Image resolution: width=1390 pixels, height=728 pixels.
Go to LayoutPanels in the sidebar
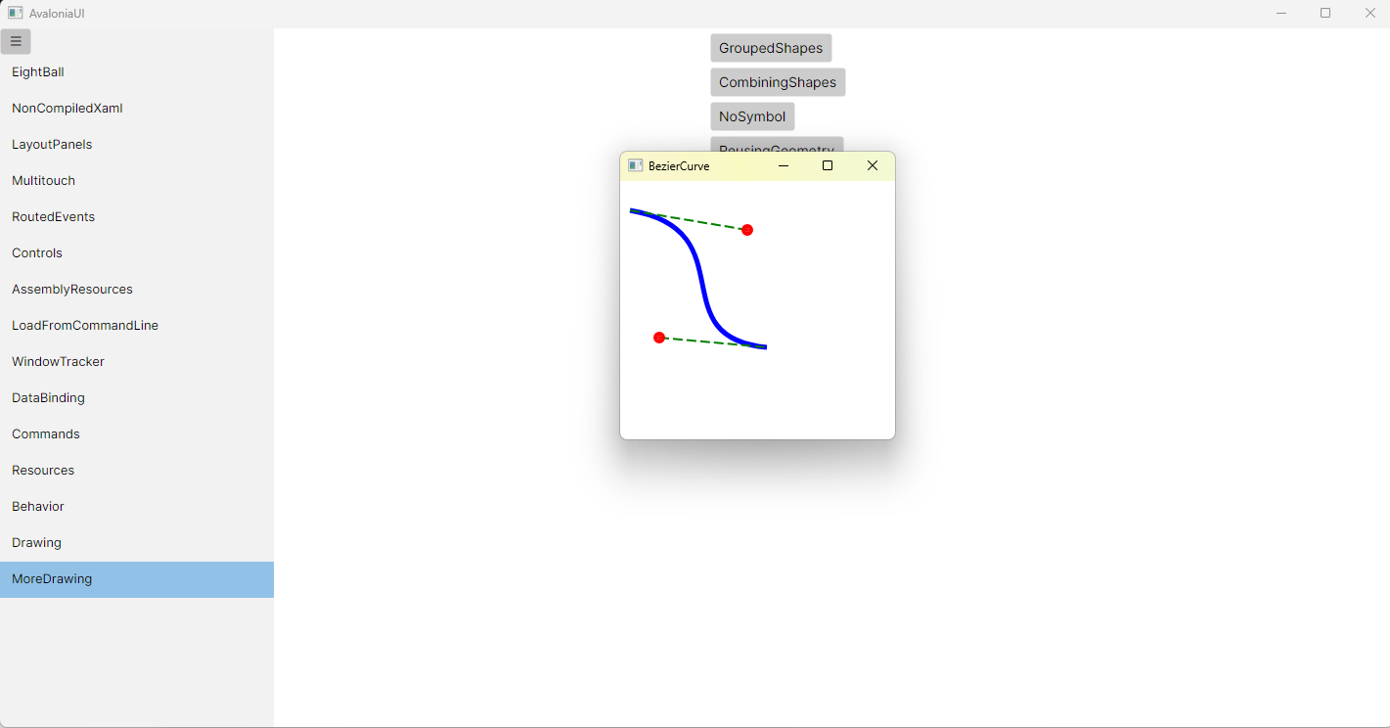click(137, 145)
